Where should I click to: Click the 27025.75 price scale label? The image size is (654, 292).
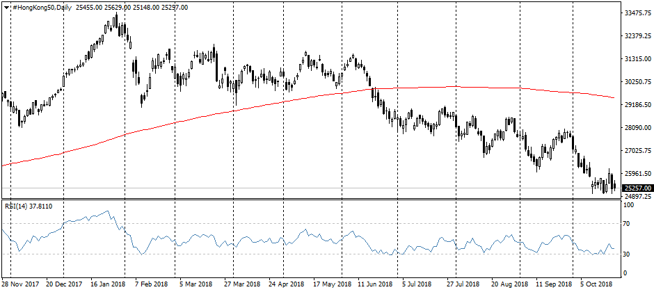click(637, 151)
